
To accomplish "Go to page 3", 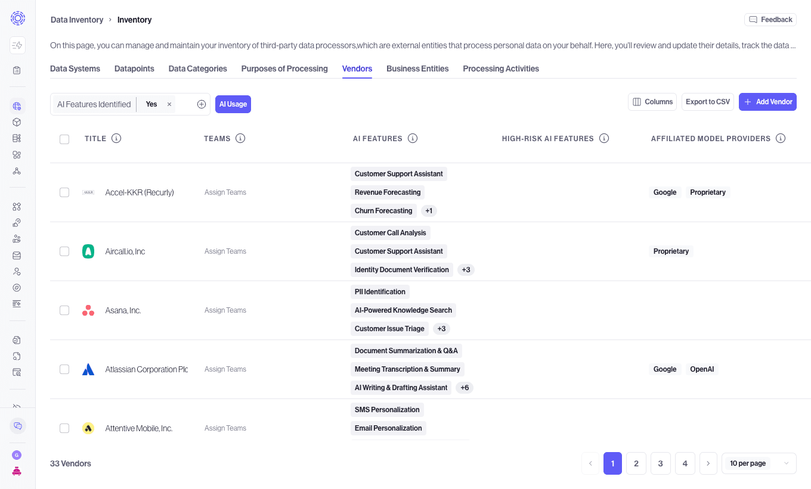I will [661, 463].
